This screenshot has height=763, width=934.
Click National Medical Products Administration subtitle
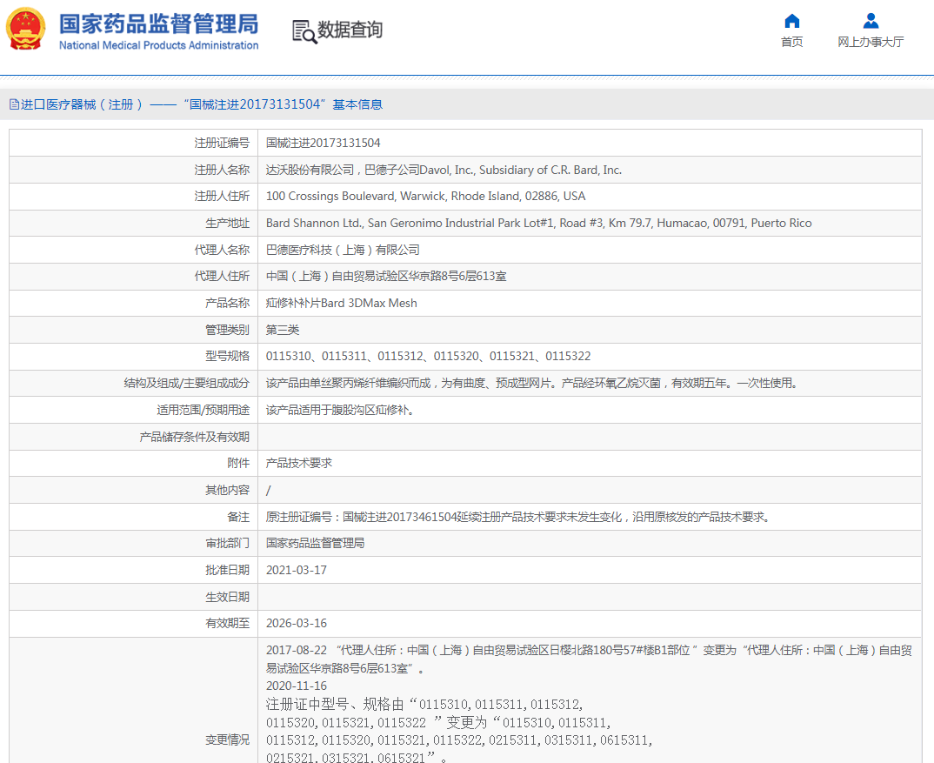158,45
